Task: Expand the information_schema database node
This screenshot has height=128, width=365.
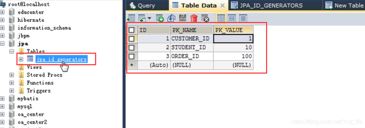Action: pos(2,28)
